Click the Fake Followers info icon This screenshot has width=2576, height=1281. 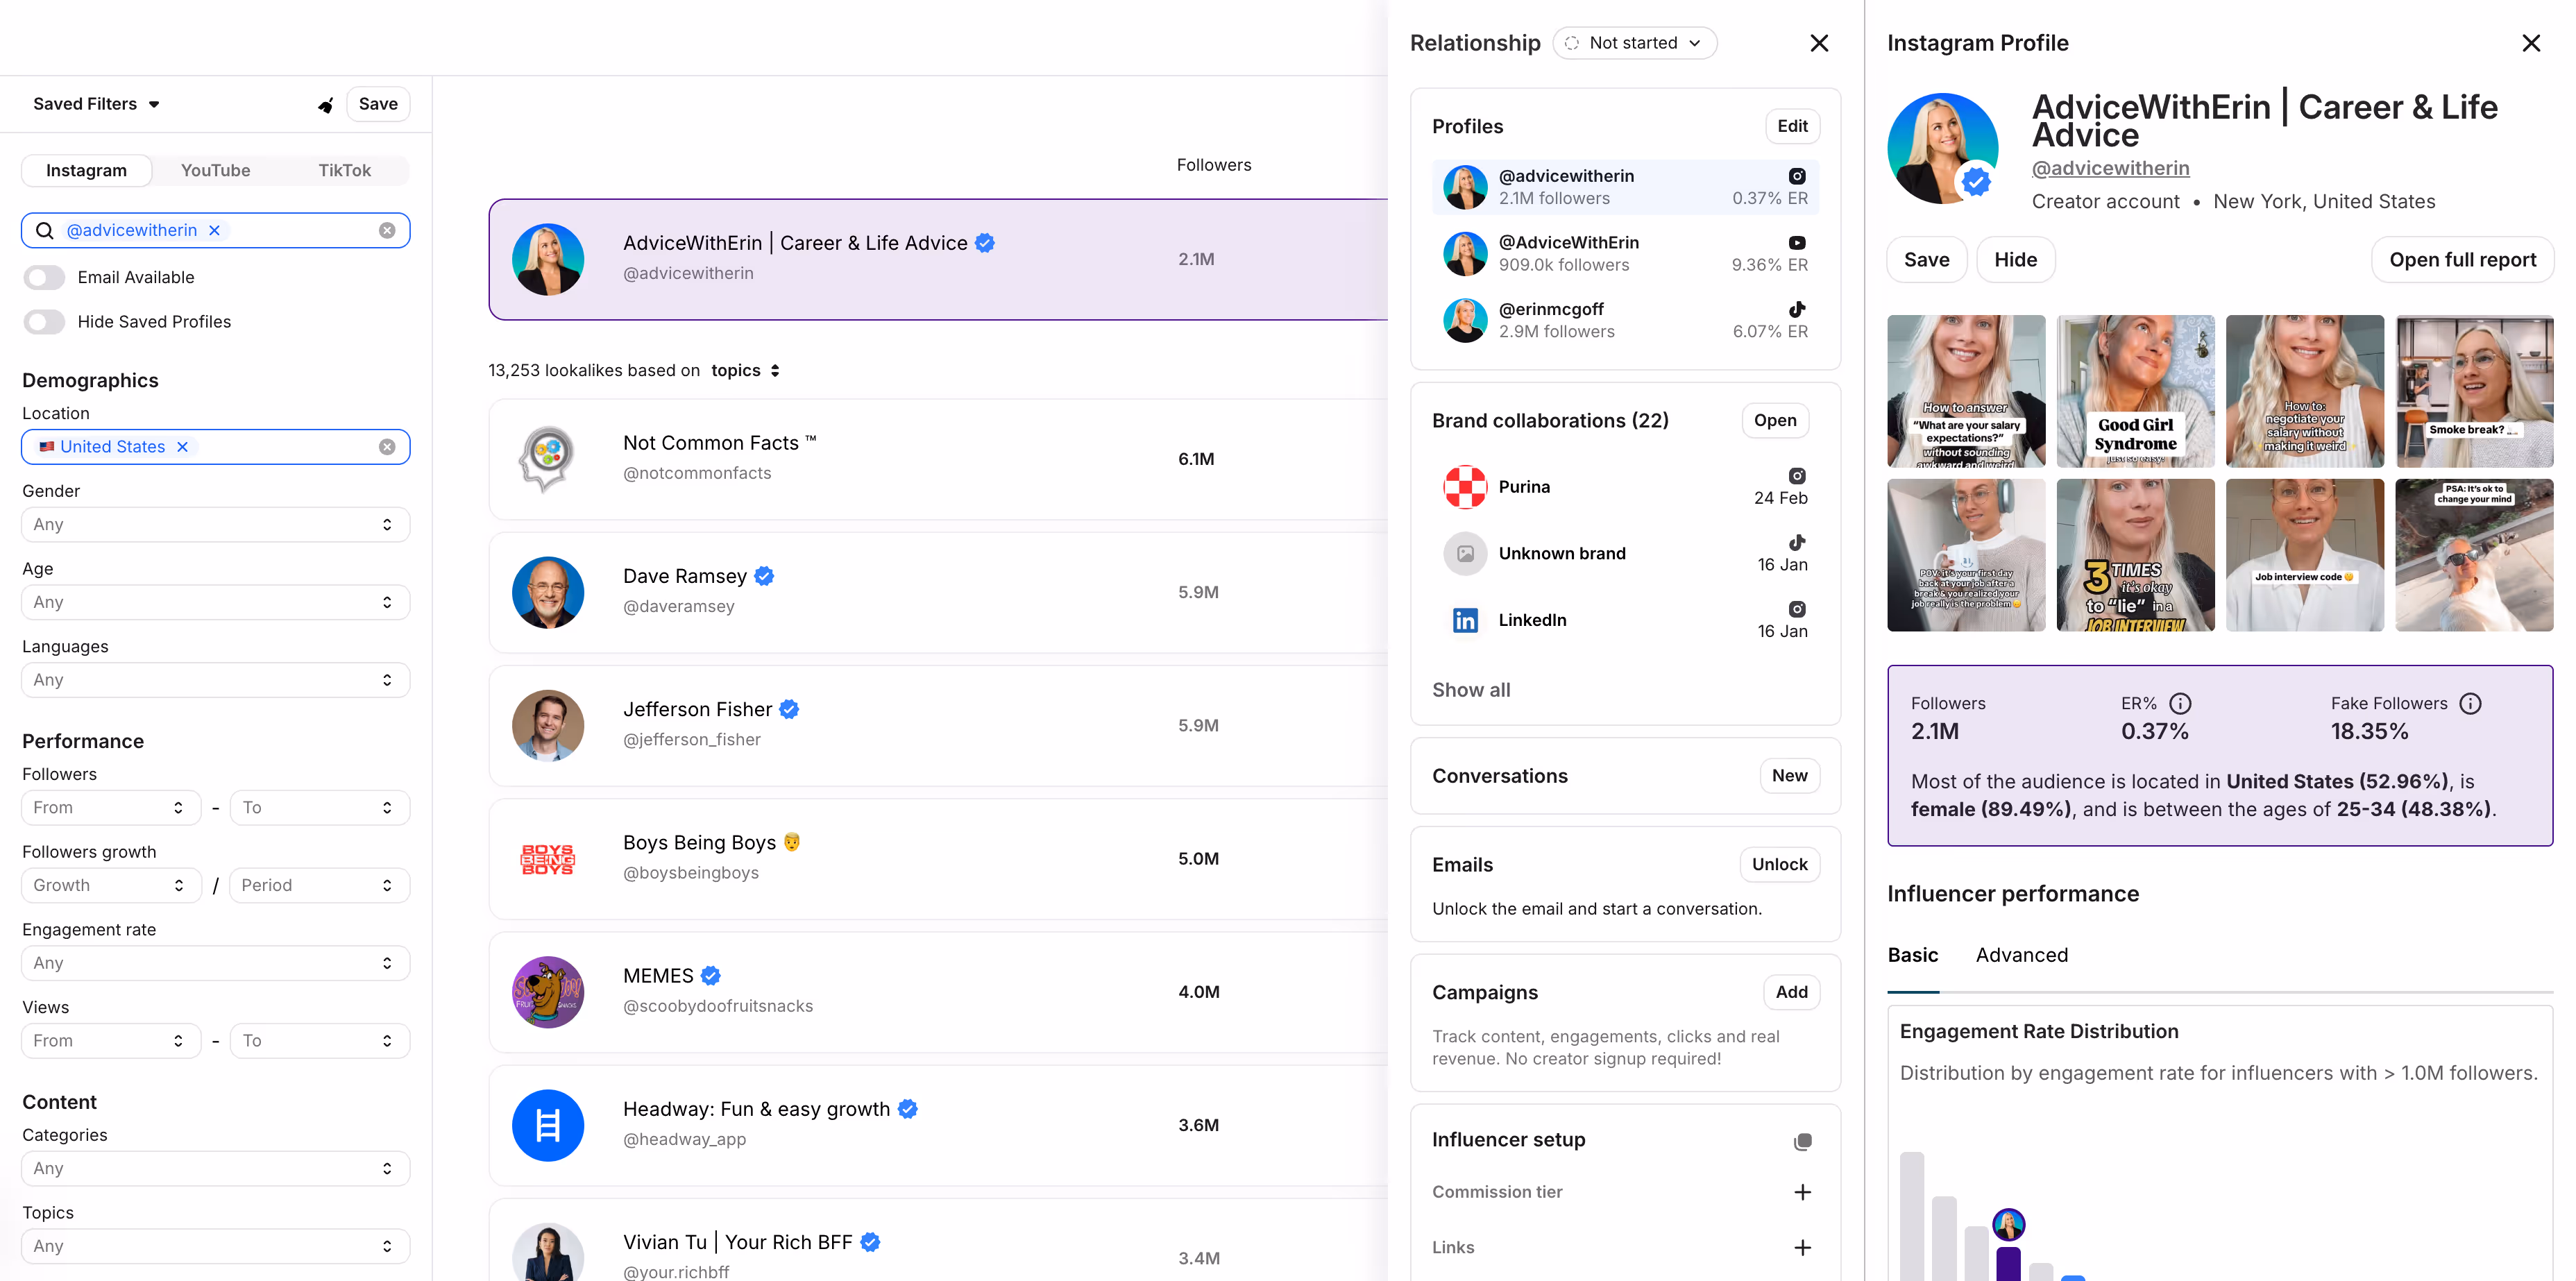click(2470, 704)
